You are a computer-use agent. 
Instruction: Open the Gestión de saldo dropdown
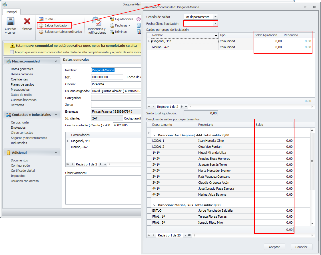[x=215, y=17]
